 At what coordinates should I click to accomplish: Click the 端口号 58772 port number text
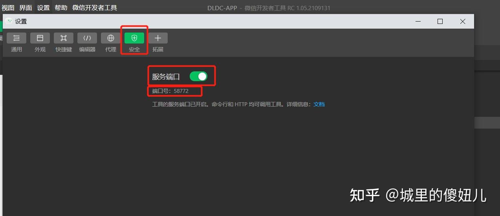[170, 91]
